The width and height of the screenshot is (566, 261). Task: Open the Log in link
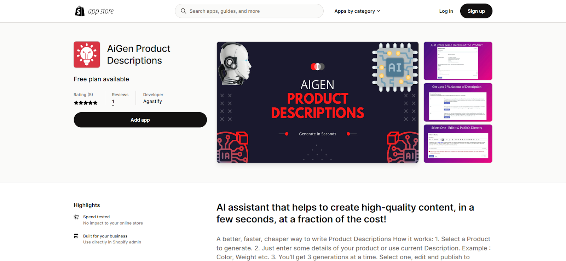coord(446,11)
